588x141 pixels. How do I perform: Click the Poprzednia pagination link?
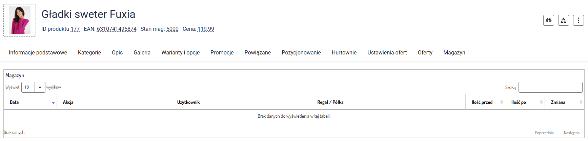point(544,133)
